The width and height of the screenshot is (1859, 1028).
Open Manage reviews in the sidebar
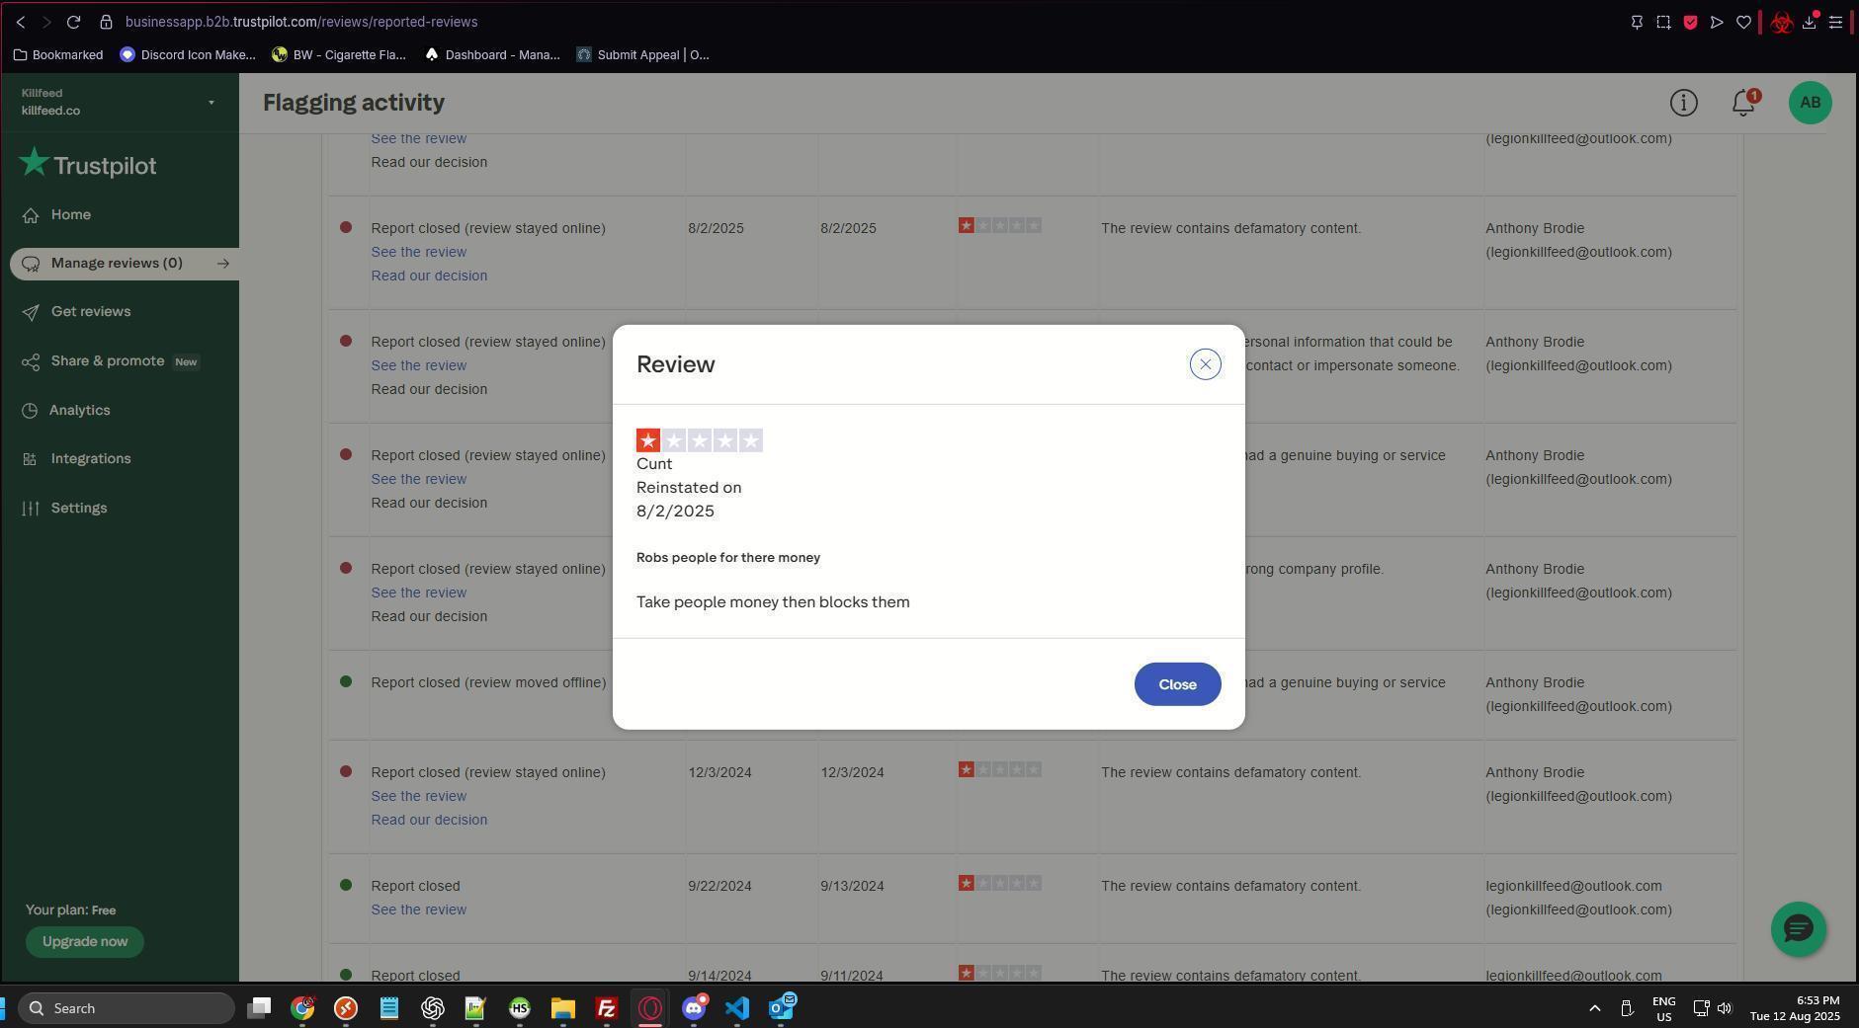pyautogui.click(x=117, y=264)
